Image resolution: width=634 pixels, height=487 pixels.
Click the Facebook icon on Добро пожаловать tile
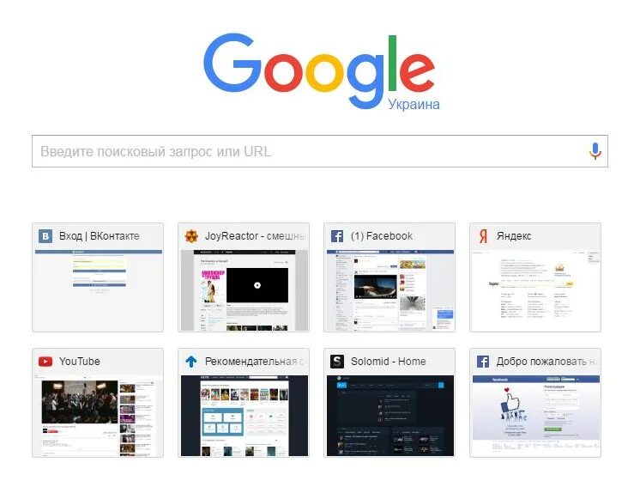pos(483,362)
